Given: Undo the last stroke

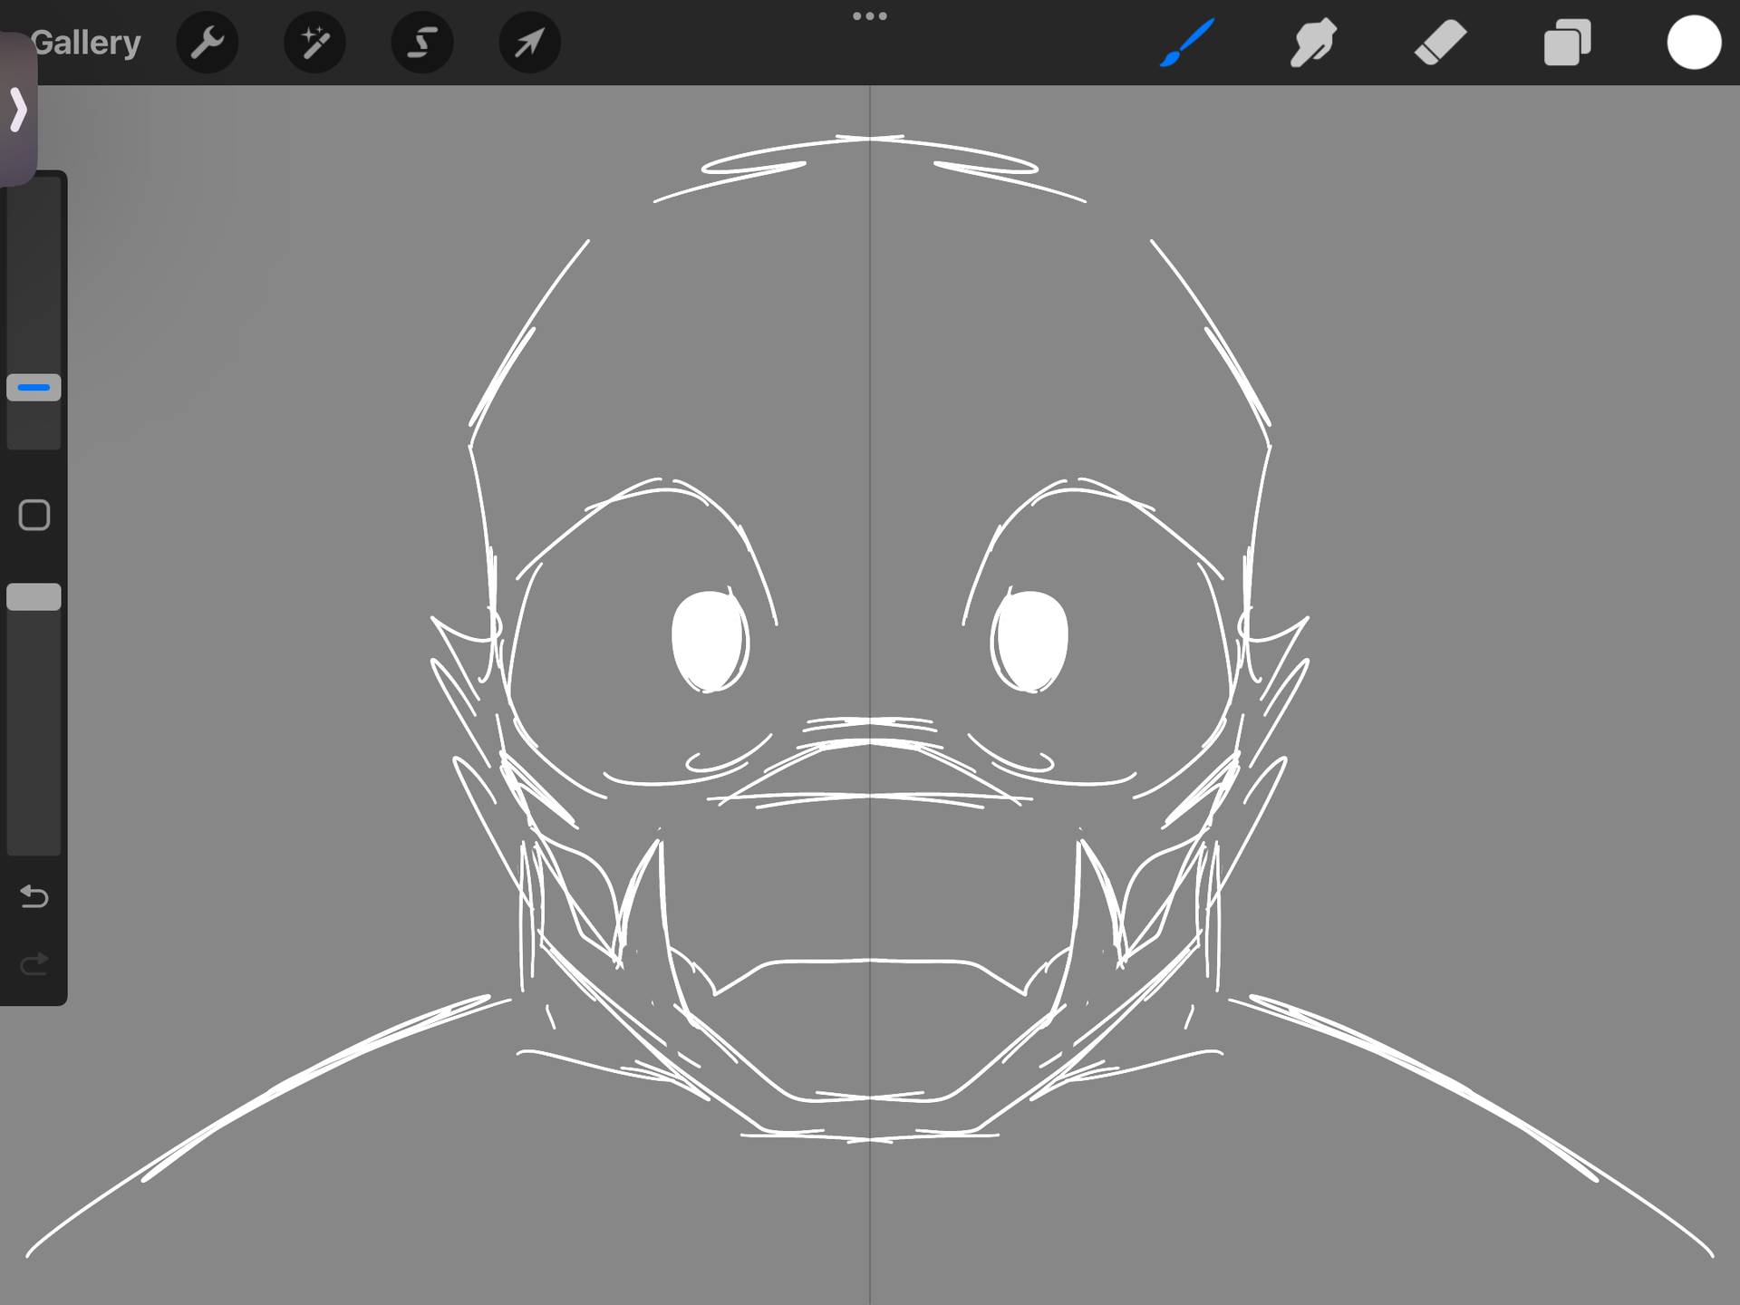Looking at the screenshot, I should click(x=34, y=896).
